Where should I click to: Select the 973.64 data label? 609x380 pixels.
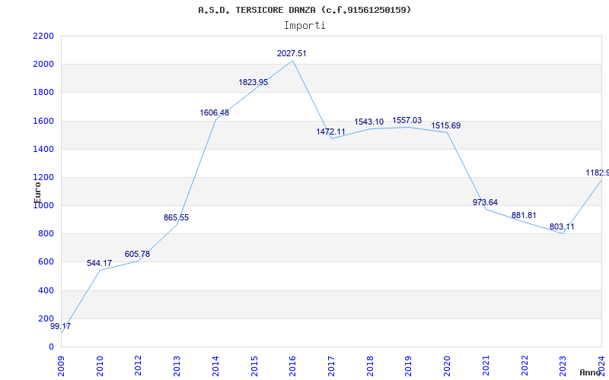coord(485,202)
